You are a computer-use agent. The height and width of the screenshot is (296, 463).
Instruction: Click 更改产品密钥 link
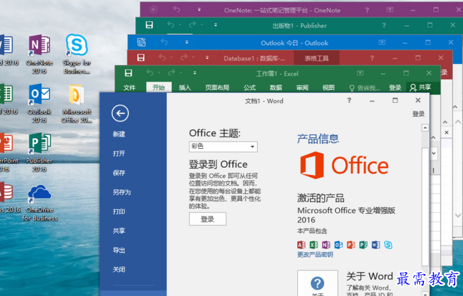[315, 255]
